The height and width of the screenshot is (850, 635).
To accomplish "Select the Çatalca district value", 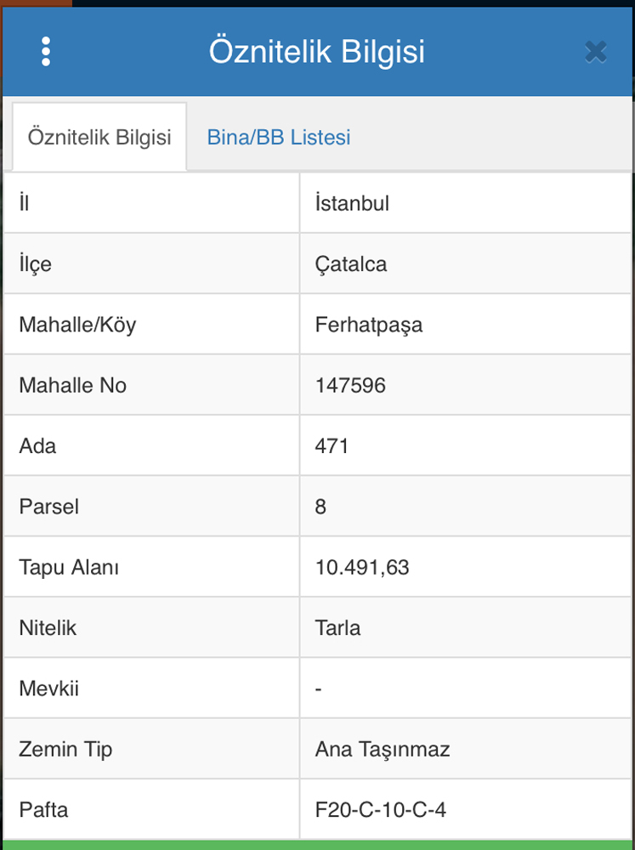I will click(x=351, y=264).
